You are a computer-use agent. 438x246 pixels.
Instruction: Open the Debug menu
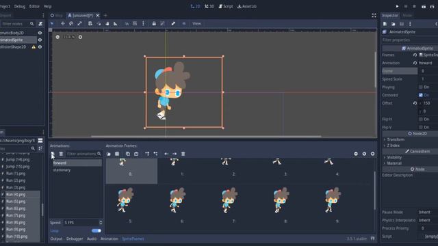20,6
